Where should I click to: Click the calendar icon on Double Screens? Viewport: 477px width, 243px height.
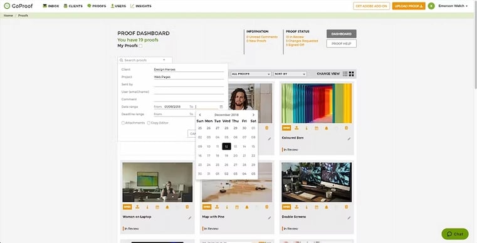[x=317, y=207]
